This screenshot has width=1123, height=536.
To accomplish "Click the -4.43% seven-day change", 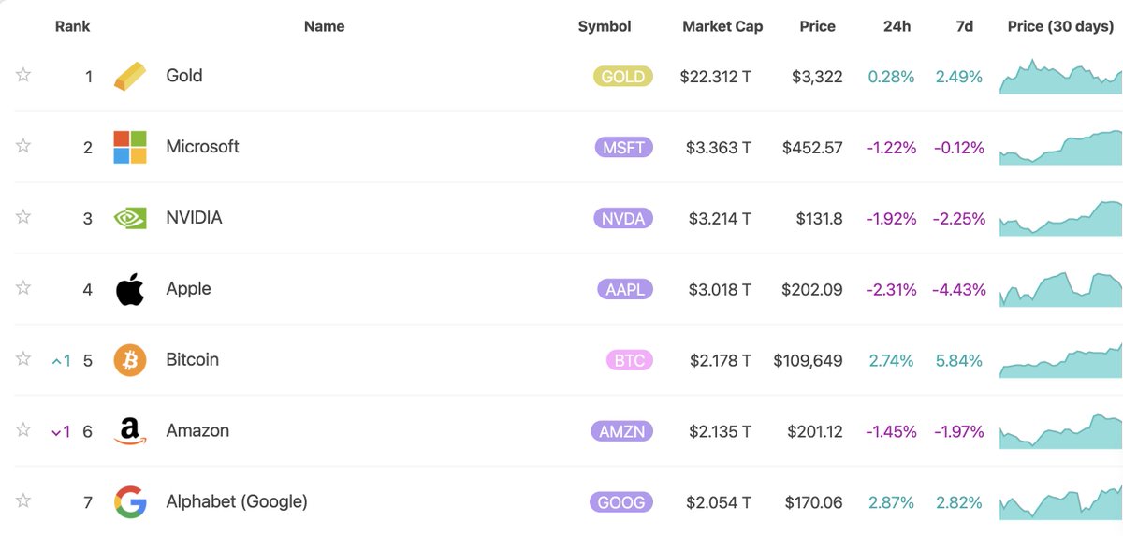I will point(959,290).
